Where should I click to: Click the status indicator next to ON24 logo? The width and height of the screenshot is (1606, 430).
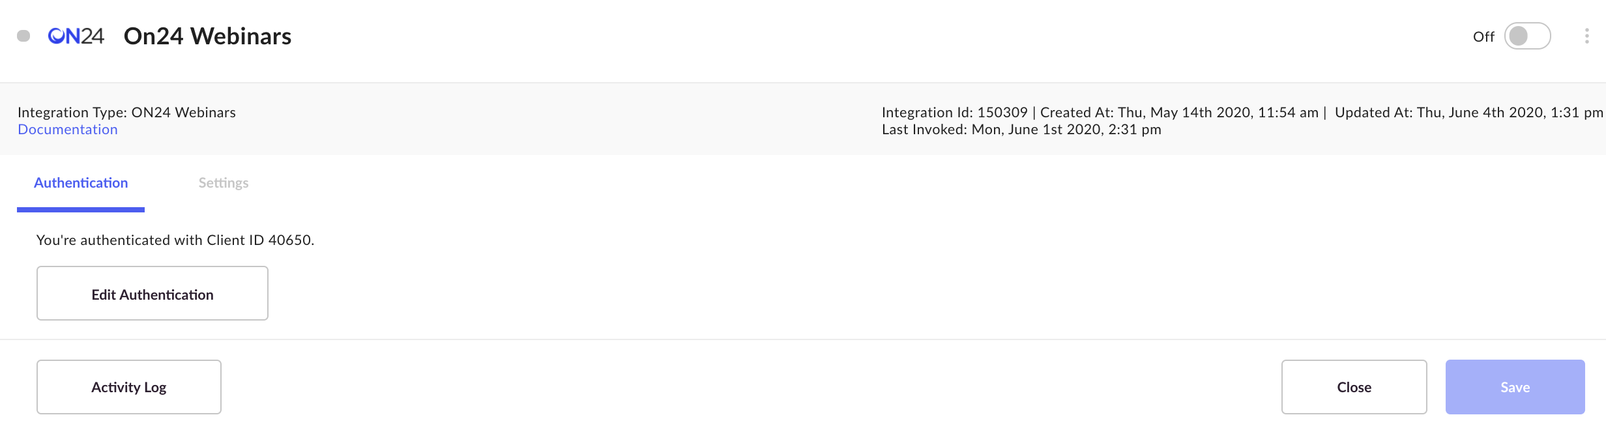tap(24, 36)
